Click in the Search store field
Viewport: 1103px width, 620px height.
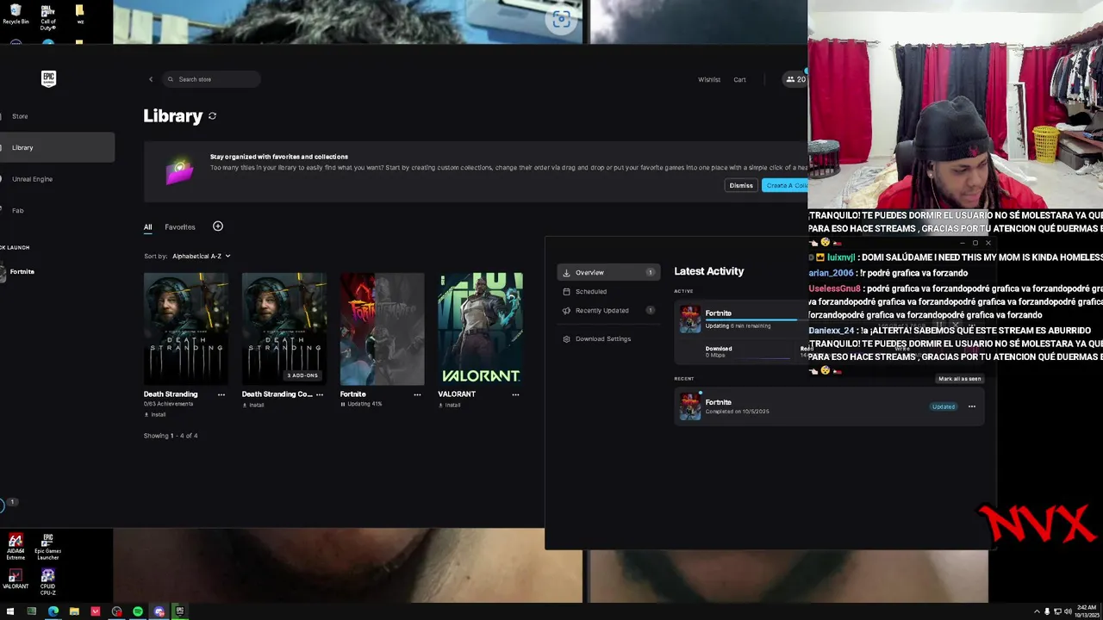click(x=212, y=79)
